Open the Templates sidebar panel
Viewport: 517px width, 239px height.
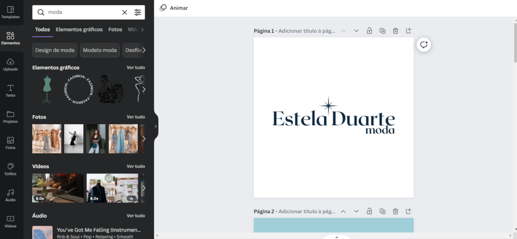coord(11,12)
